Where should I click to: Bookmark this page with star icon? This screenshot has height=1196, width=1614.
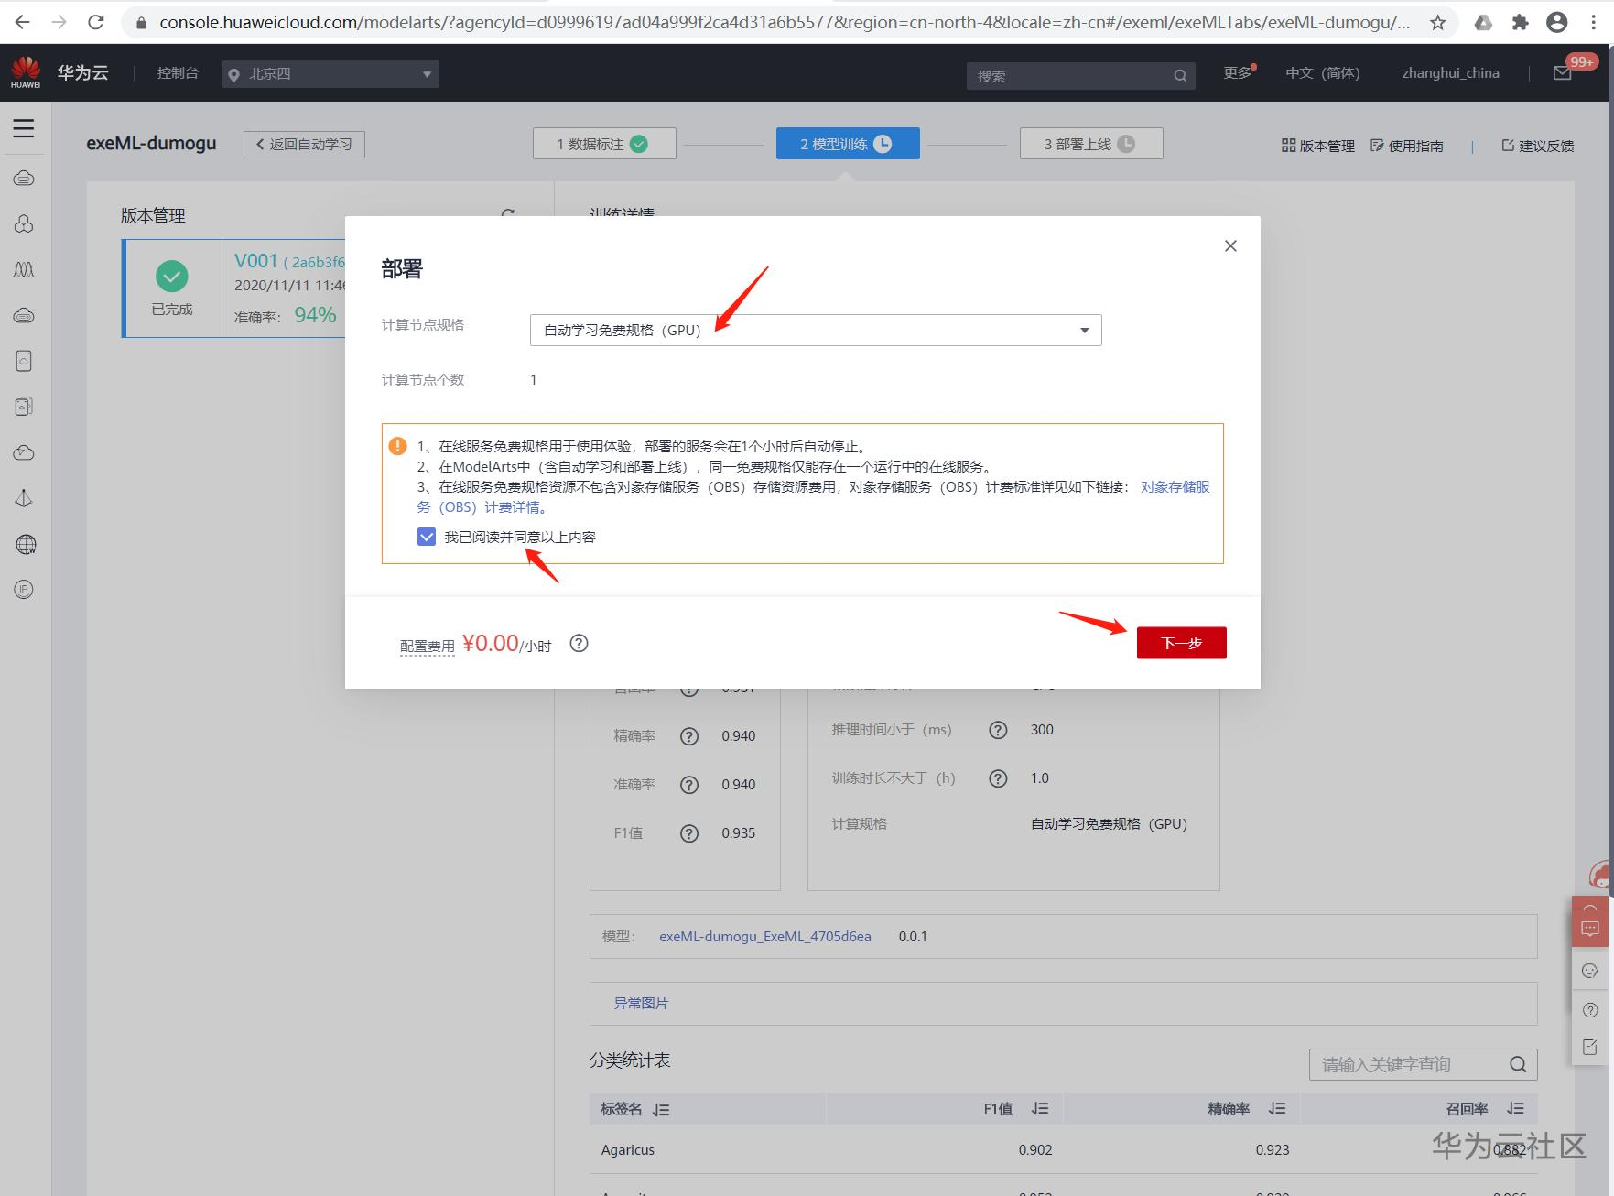[x=1438, y=22]
